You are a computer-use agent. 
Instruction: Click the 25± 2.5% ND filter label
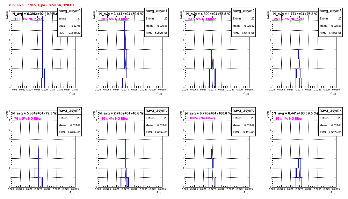coord(289,19)
